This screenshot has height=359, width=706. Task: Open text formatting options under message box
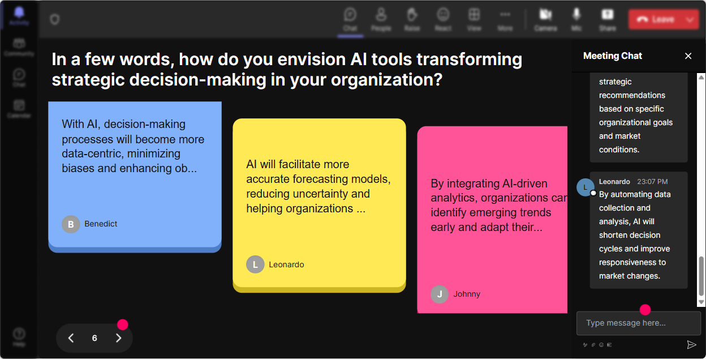coord(586,345)
